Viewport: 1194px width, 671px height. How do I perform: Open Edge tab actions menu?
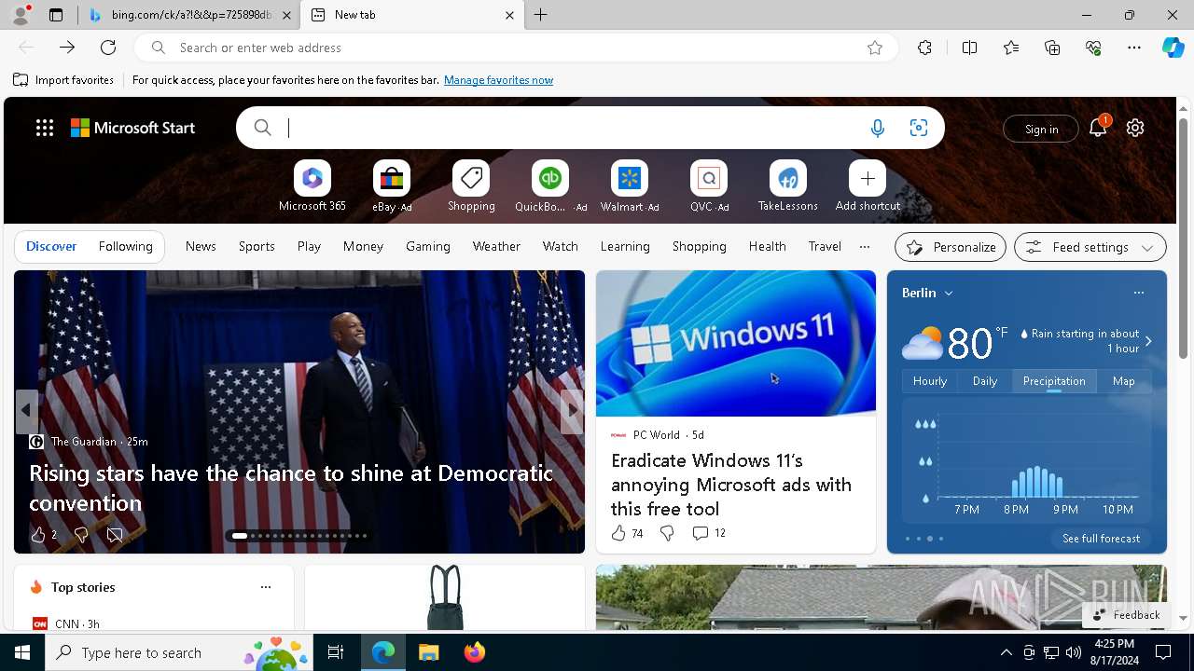click(56, 15)
